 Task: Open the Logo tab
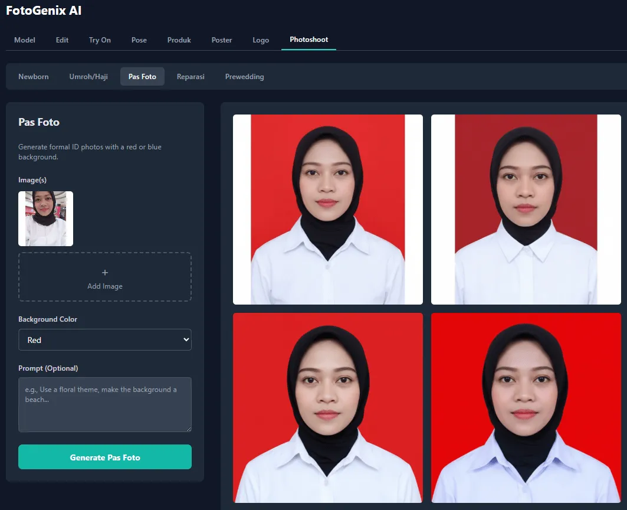pos(261,40)
